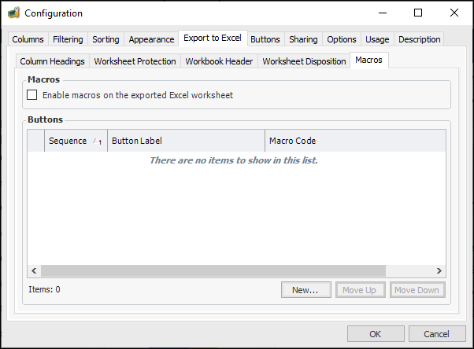Image resolution: width=474 pixels, height=349 pixels.
Task: View the Usage tab
Action: (x=377, y=39)
